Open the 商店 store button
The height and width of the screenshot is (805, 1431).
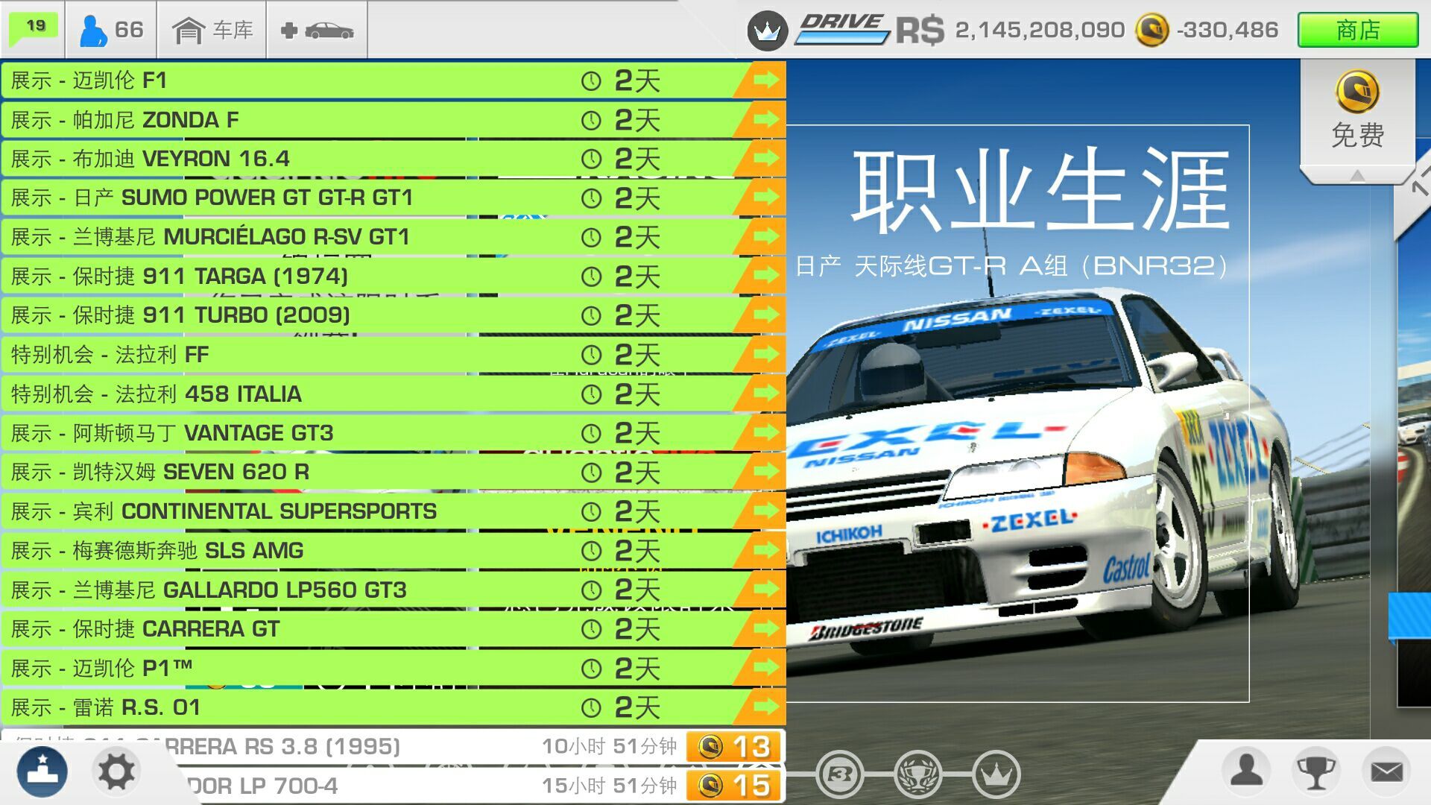coord(1357,31)
